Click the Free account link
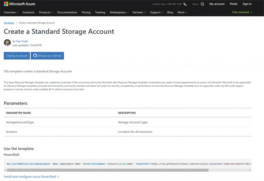 click(x=242, y=13)
